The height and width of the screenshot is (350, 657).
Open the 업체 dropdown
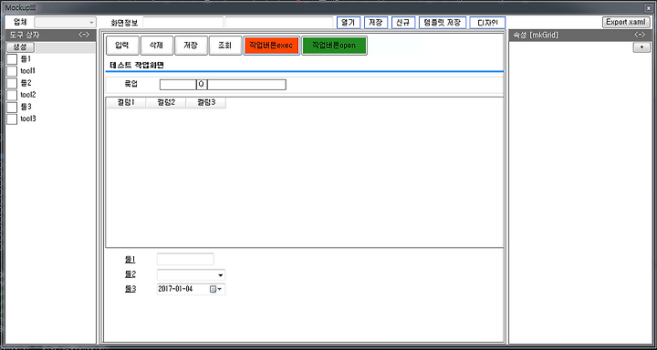pyautogui.click(x=65, y=22)
